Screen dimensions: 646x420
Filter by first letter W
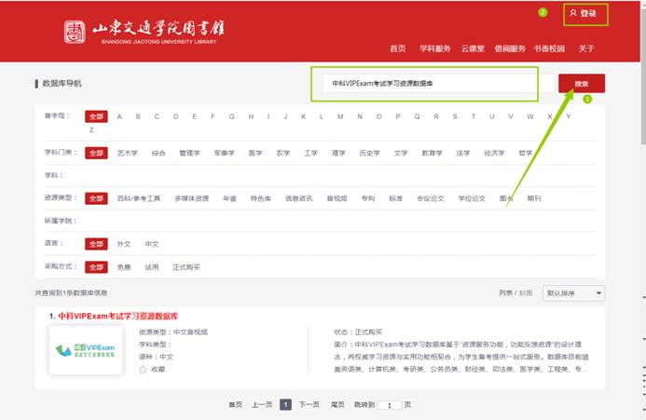pos(530,116)
